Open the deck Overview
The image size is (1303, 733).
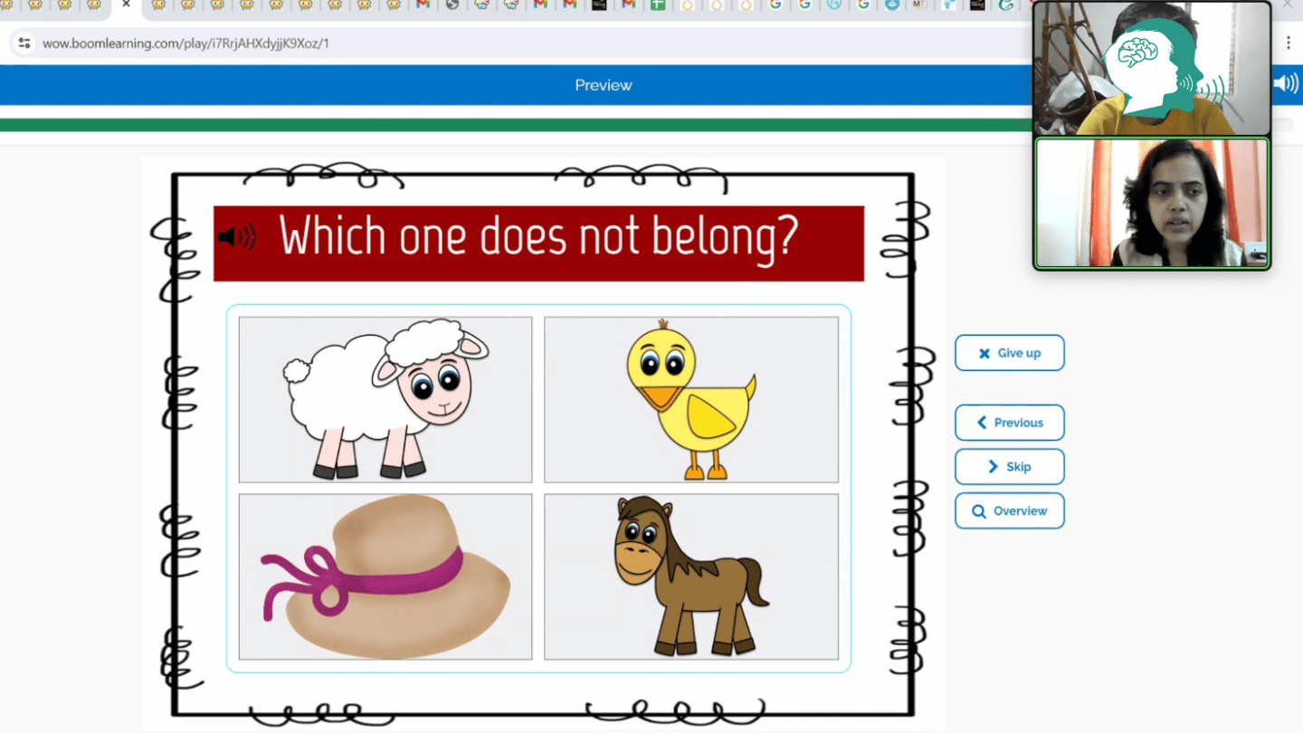1009,511
